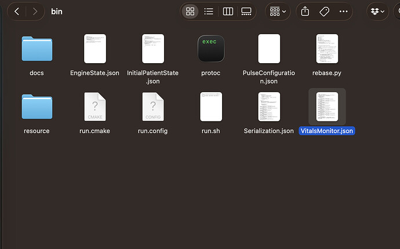Go forward using the forward arrow
This screenshot has height=249, width=400.
coord(35,11)
